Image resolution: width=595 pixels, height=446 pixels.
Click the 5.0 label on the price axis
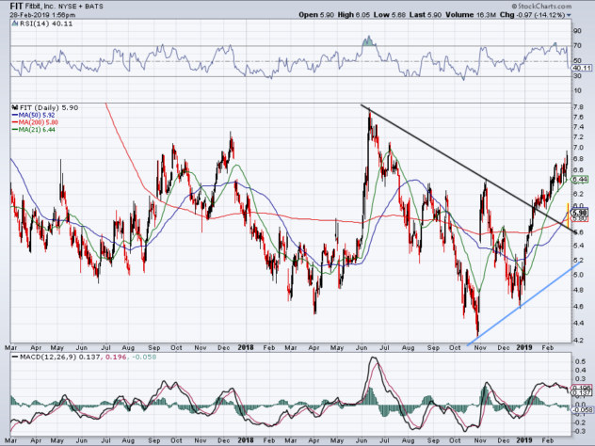coord(578,275)
